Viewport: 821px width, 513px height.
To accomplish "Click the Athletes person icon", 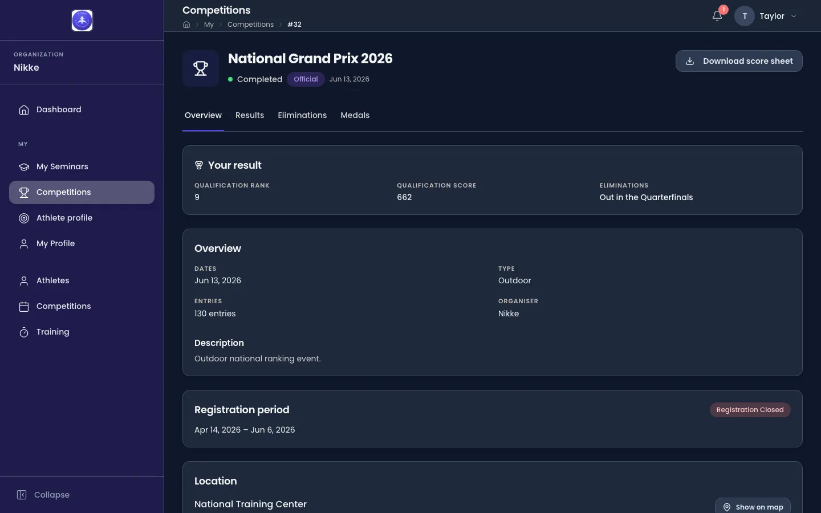I will tap(24, 280).
